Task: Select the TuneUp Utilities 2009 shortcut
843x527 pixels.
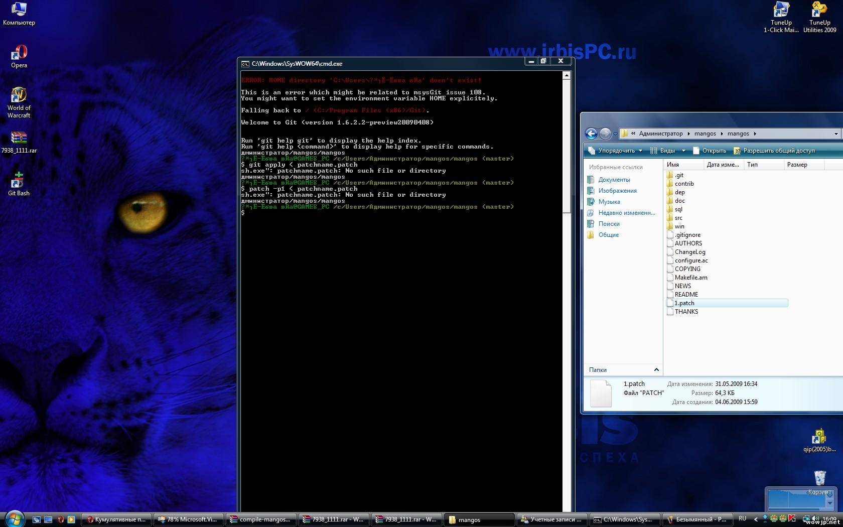Action: click(819, 17)
